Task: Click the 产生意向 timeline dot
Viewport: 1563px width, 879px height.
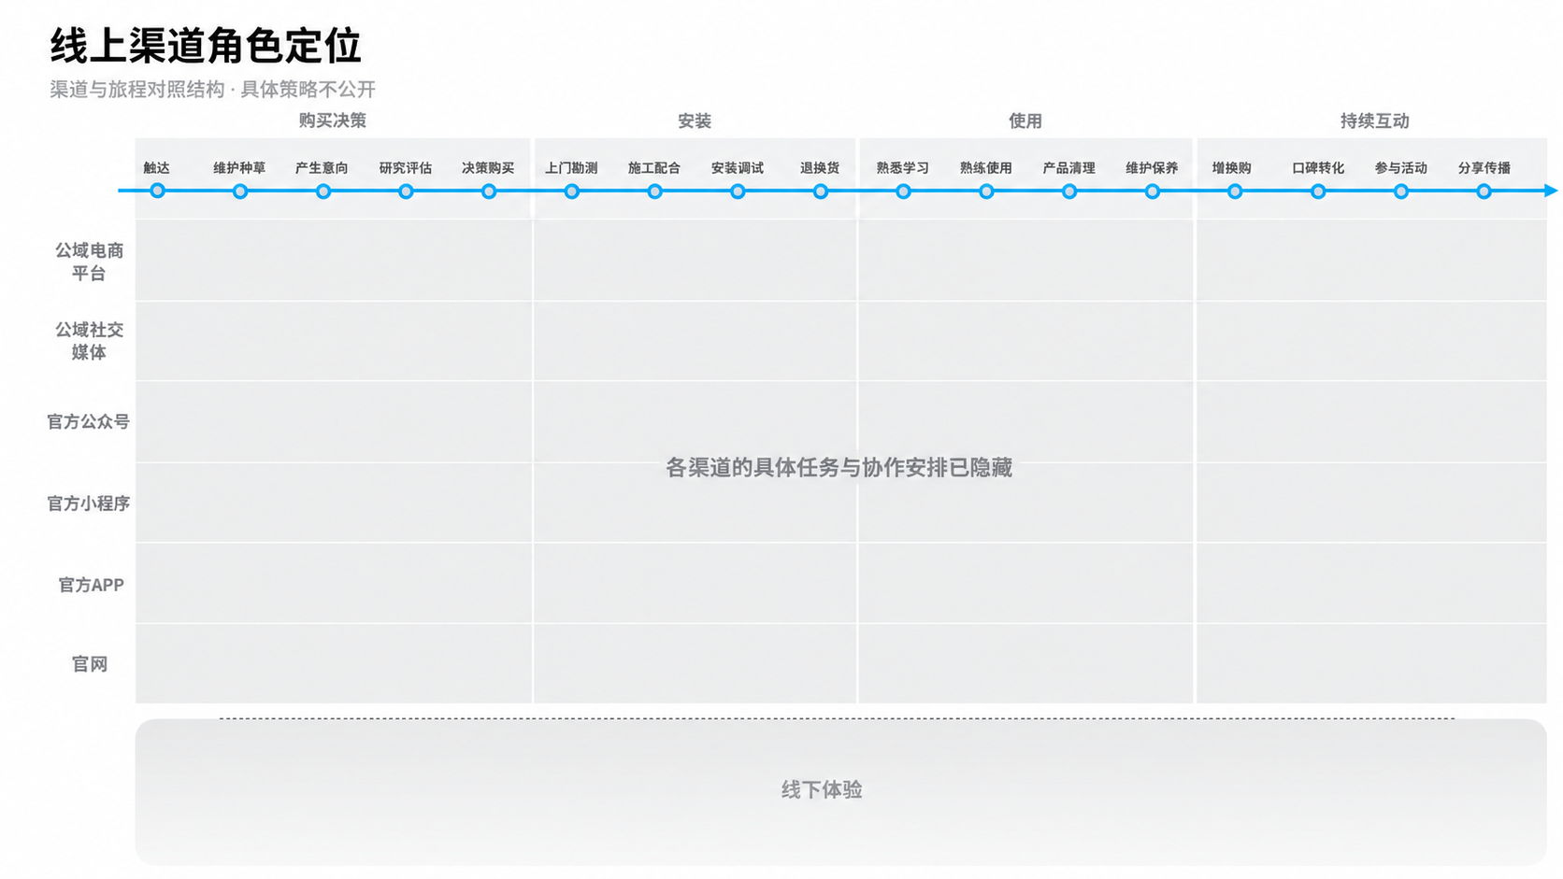Action: coord(323,191)
